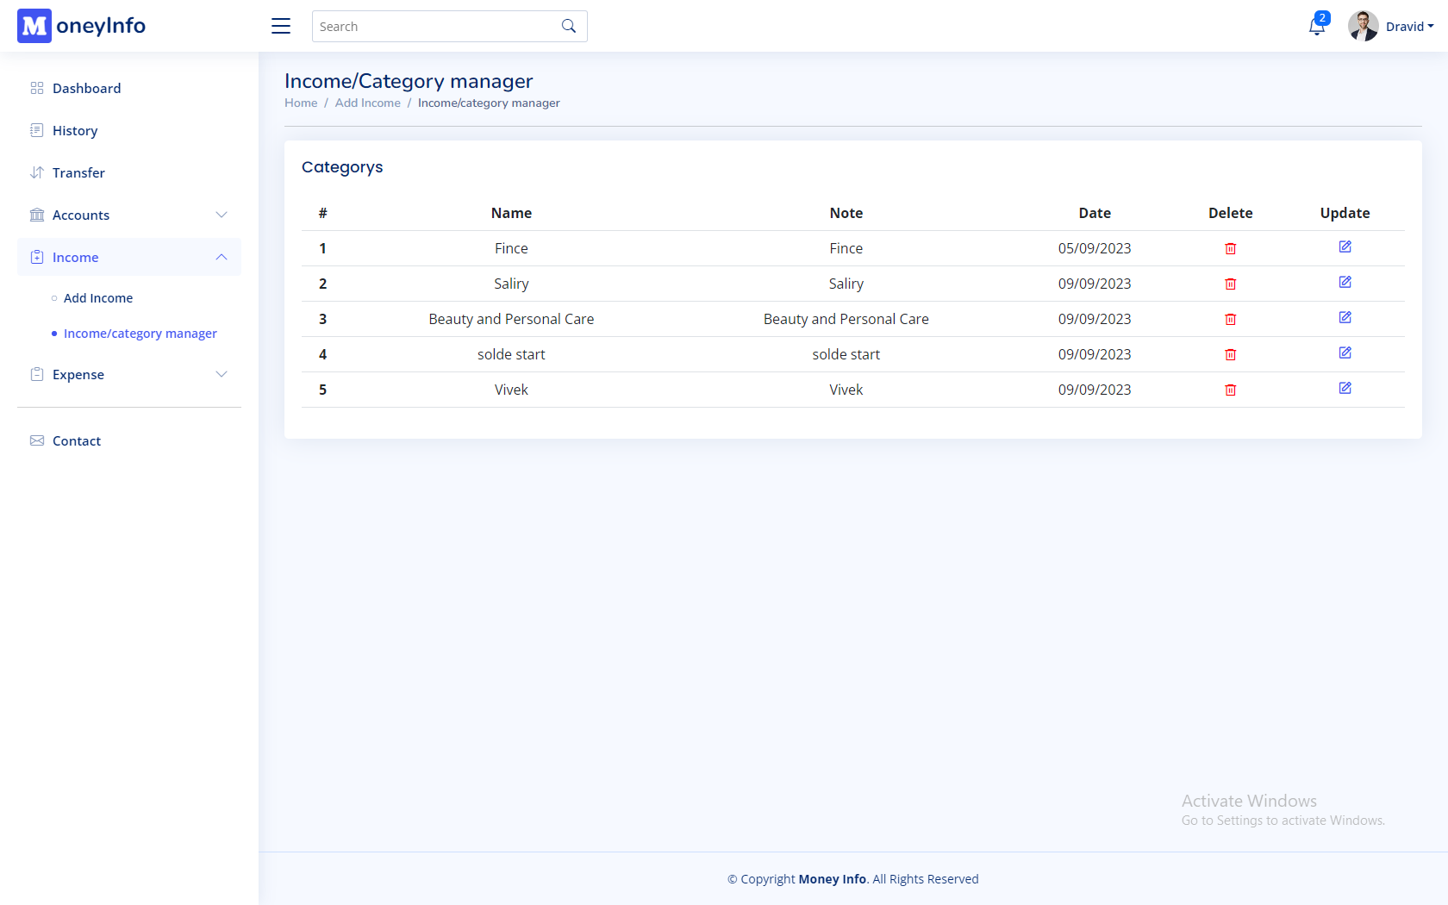
Task: Edit Beauty and Personal Care category
Action: point(1345,318)
